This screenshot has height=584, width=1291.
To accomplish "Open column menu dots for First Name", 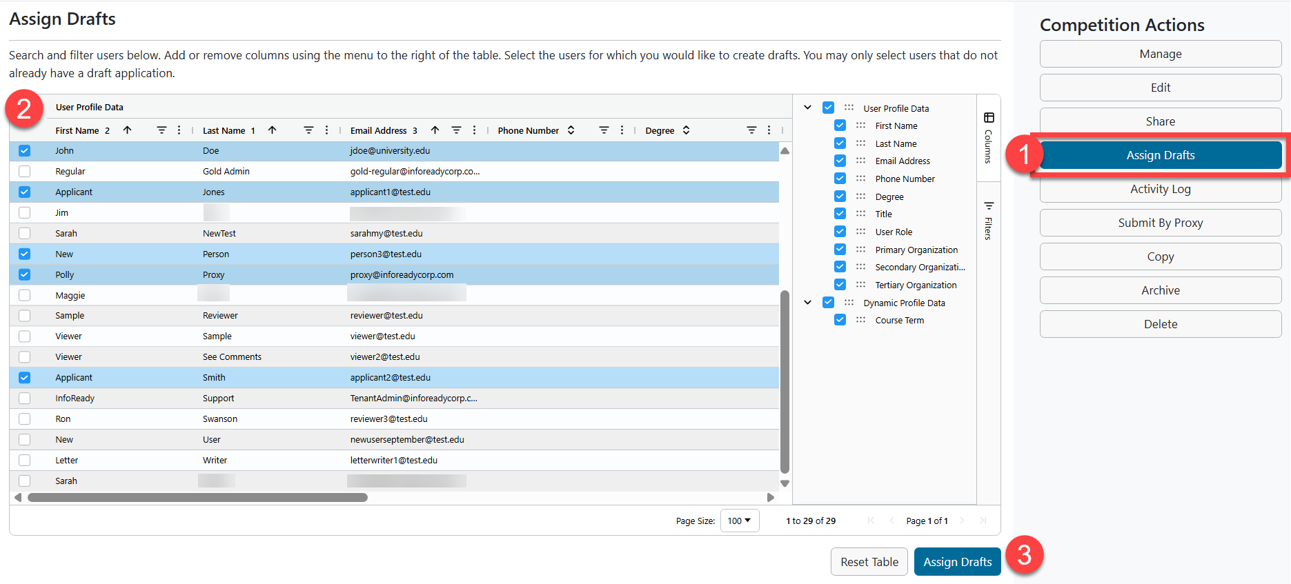I will coord(179,130).
